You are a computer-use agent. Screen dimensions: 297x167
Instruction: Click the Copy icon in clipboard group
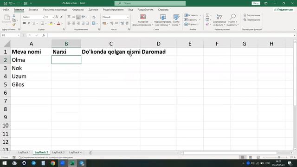click(x=14, y=20)
